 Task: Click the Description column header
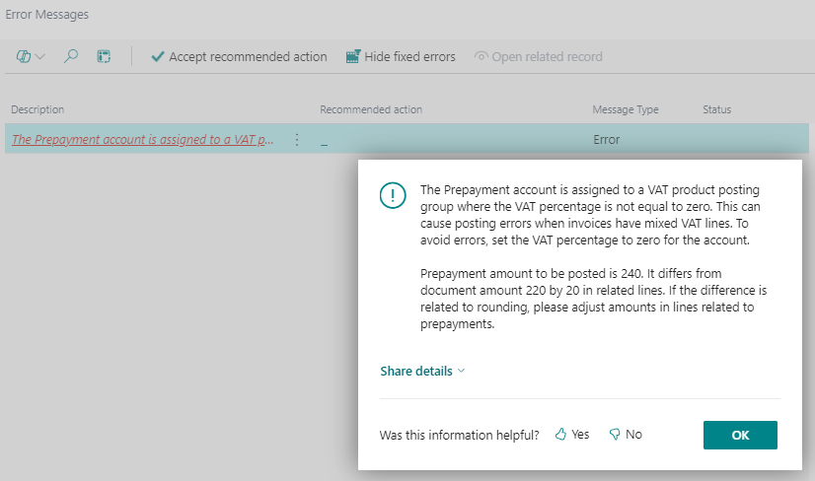(37, 109)
